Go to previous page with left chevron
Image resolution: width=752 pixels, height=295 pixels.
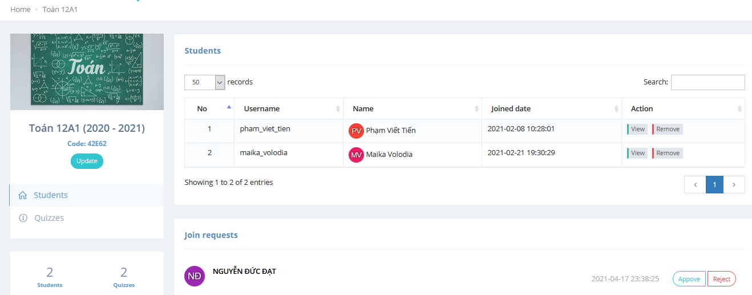[x=695, y=184]
